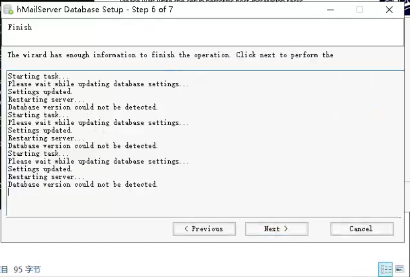This screenshot has height=277, width=410.
Task: Continue with the Next button
Action: pos(277,229)
